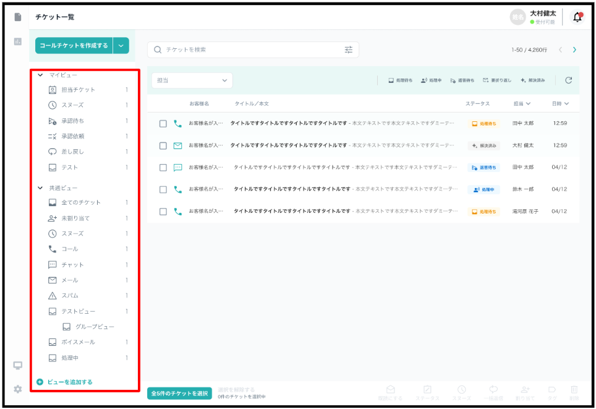Click 全5件のチケットを選択 button

click(179, 394)
